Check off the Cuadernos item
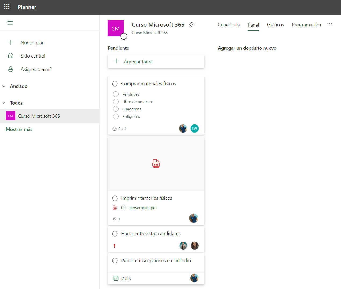The image size is (341, 289). [x=116, y=109]
